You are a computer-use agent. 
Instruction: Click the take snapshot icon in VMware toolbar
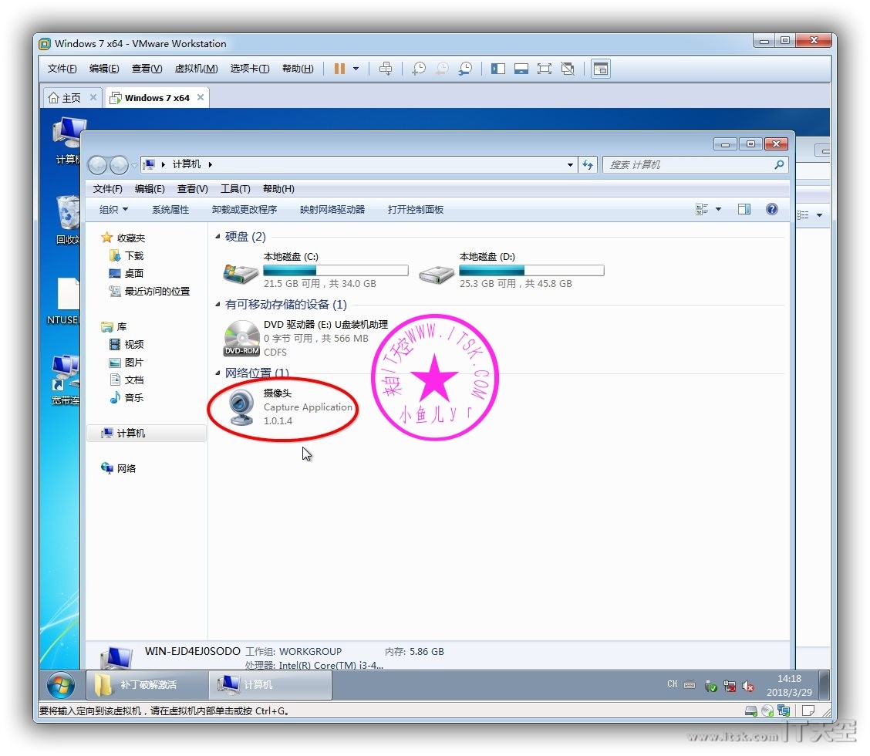418,69
